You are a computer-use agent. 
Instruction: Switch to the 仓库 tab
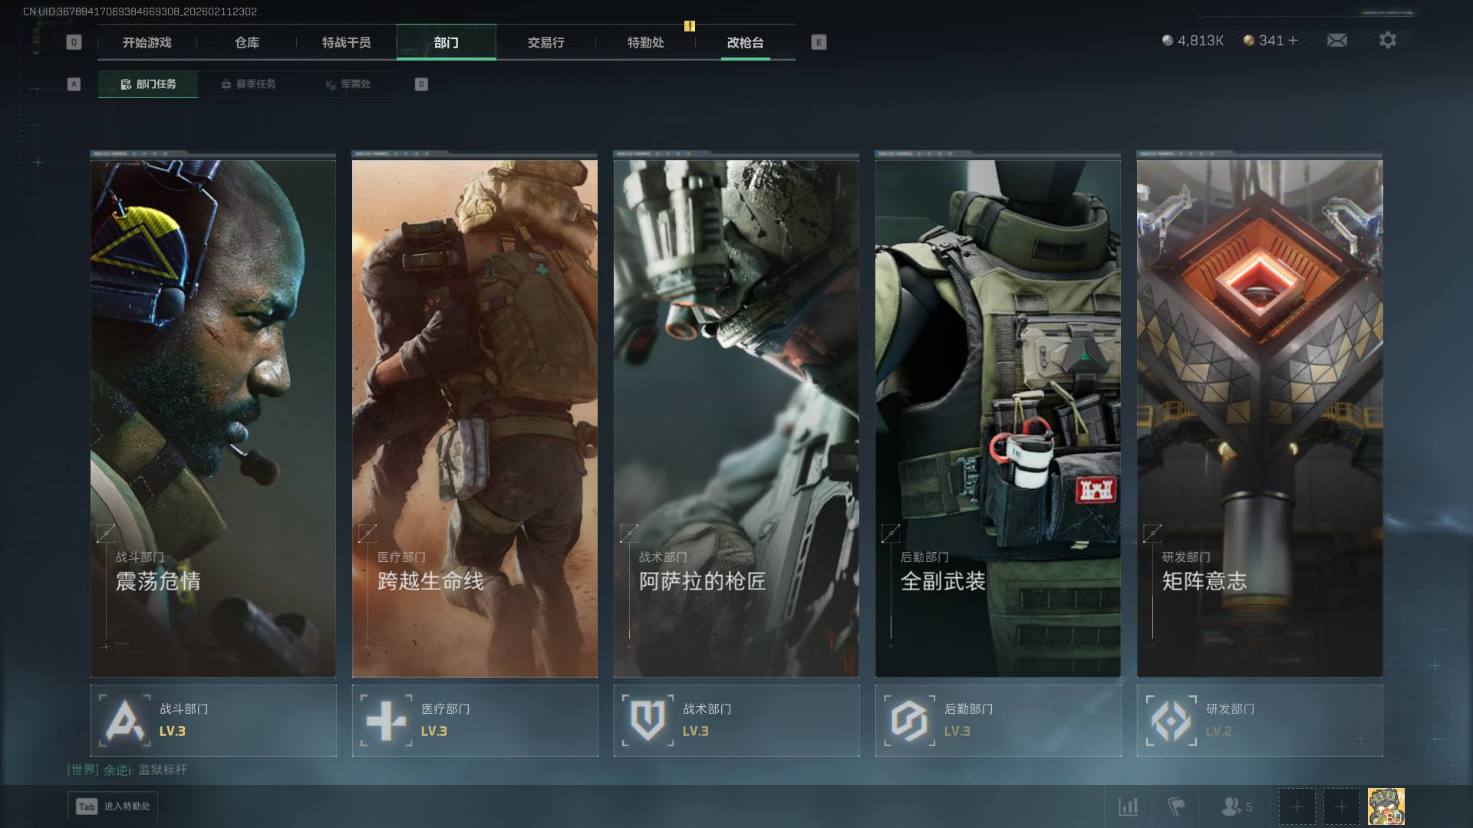246,43
